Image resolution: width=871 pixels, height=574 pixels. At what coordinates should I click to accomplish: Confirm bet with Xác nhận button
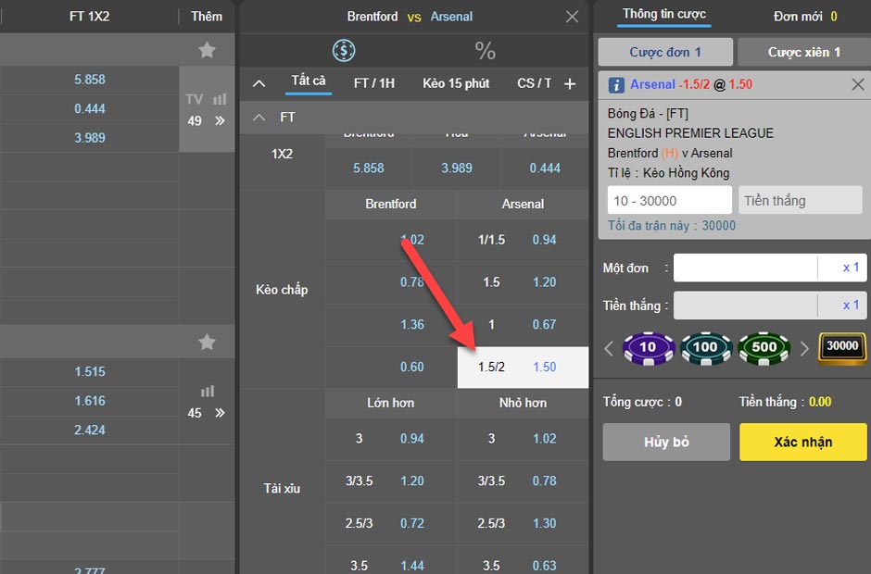pyautogui.click(x=803, y=442)
